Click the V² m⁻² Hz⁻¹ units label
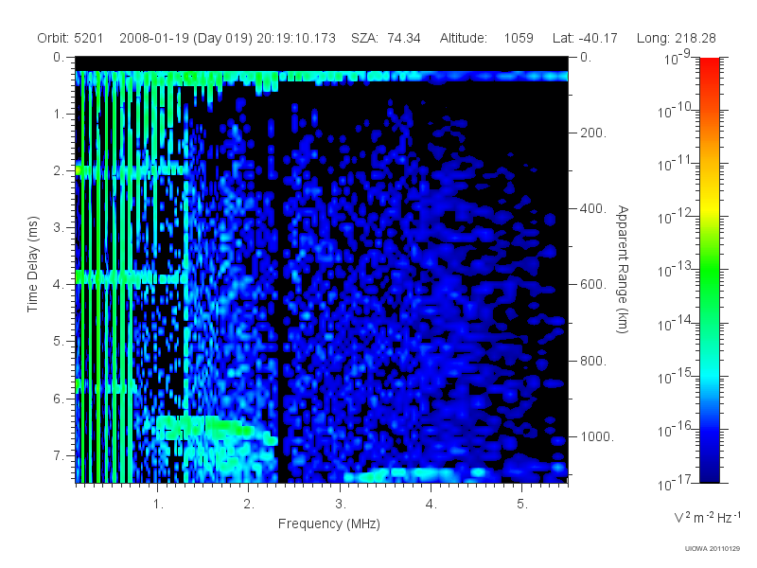 707,517
